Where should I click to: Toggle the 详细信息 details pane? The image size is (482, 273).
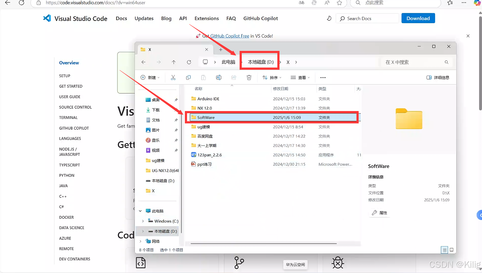tap(438, 77)
